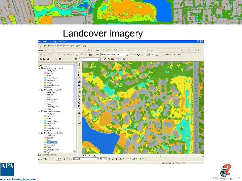Image resolution: width=242 pixels, height=181 pixels.
Task: Collapse the fourth Landcover layer tree node
Action: pos(40,133)
